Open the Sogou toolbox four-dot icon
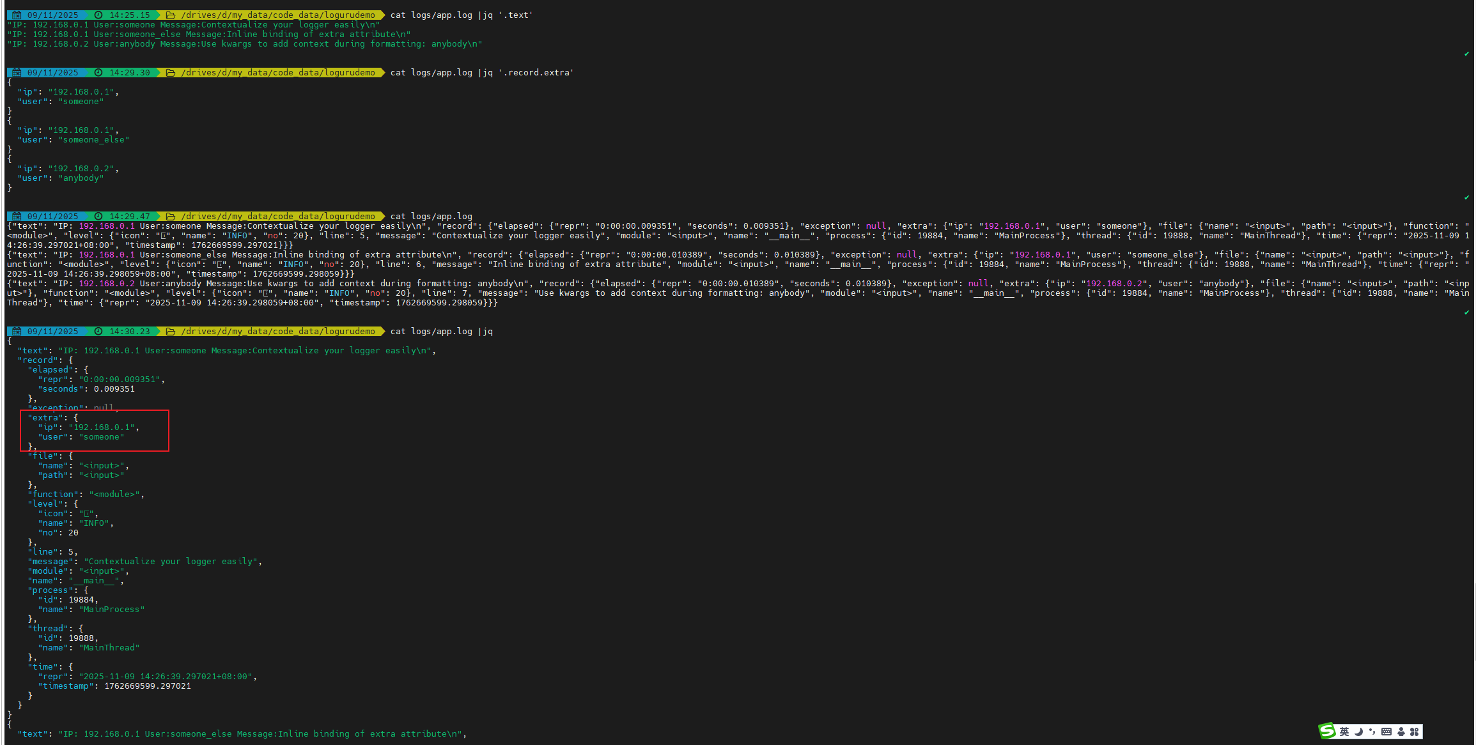 [1414, 732]
